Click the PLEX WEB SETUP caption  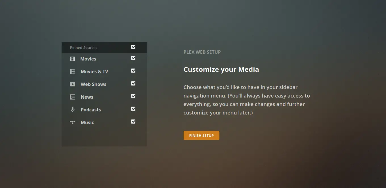coord(202,52)
